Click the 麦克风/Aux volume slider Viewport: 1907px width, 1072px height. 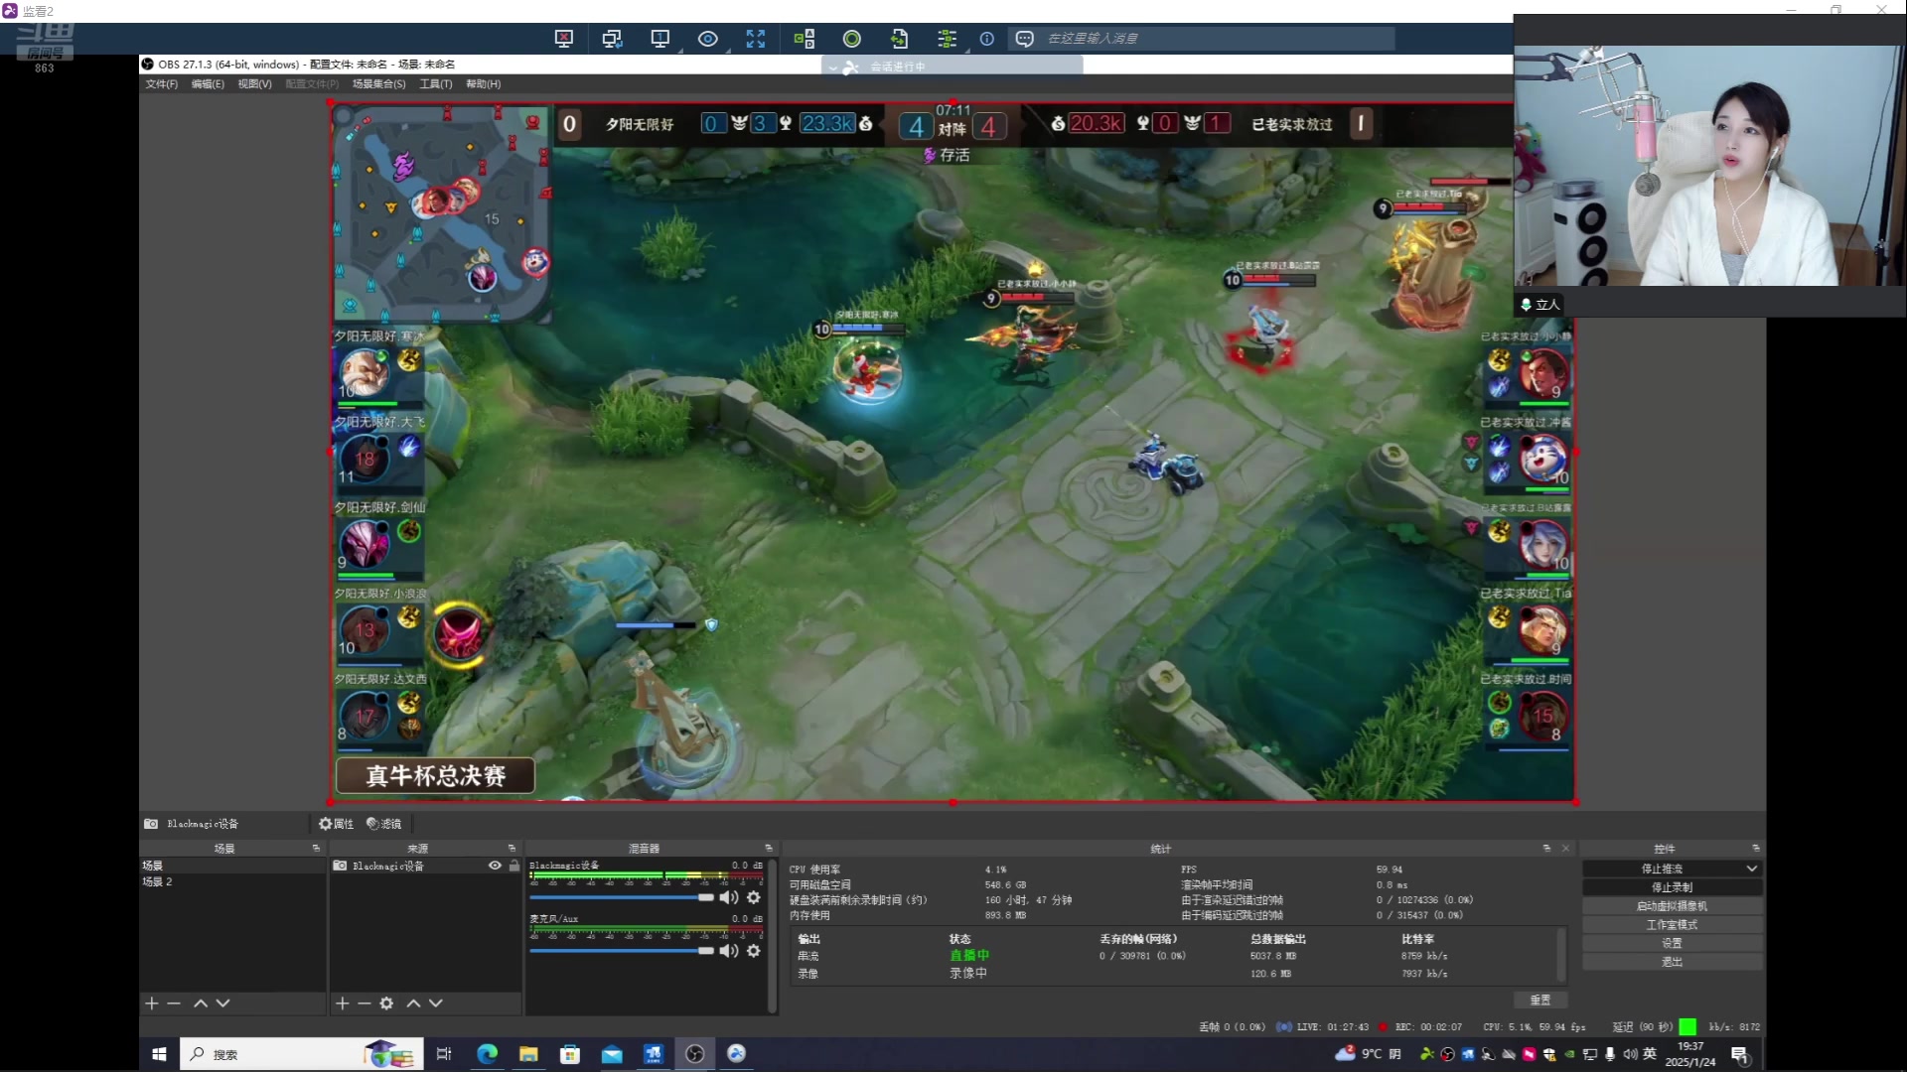tap(622, 952)
